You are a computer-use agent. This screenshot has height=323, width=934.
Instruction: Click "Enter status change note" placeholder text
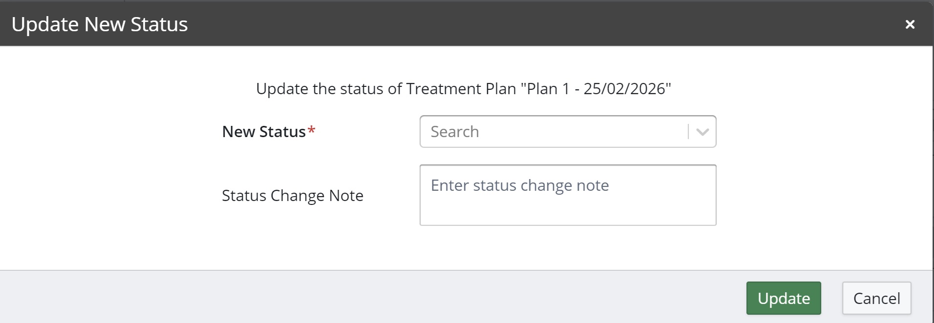(520, 185)
